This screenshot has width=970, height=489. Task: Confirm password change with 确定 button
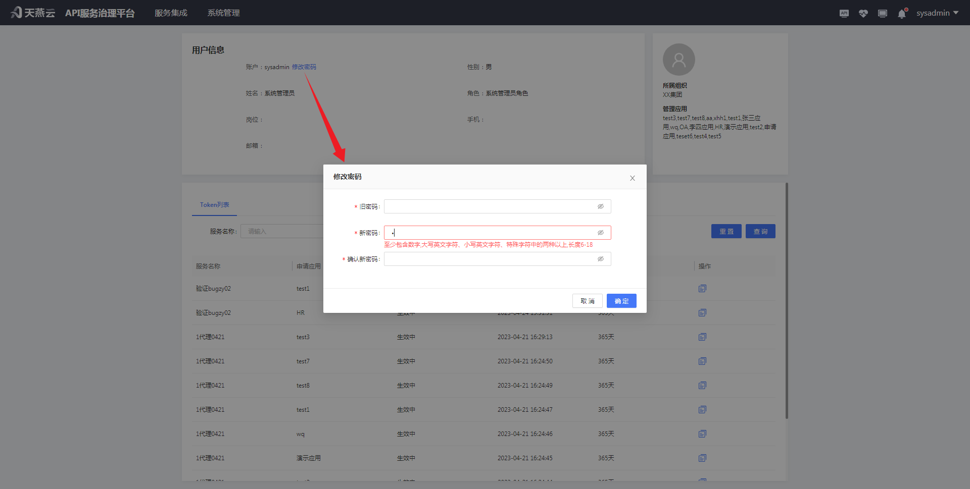point(621,301)
